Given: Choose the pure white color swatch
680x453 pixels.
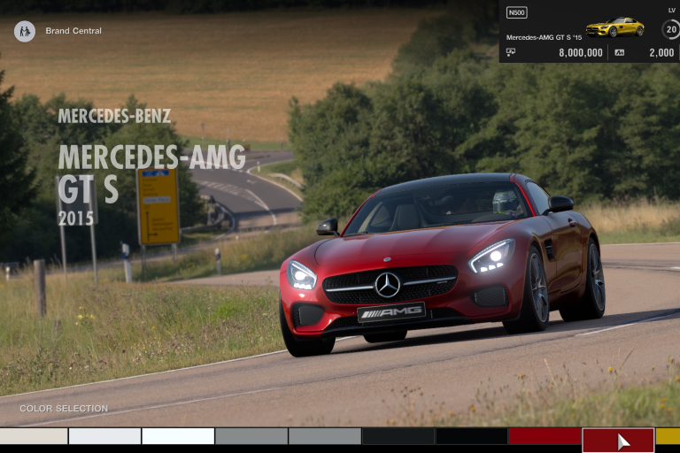Looking at the screenshot, I should coord(178,436).
